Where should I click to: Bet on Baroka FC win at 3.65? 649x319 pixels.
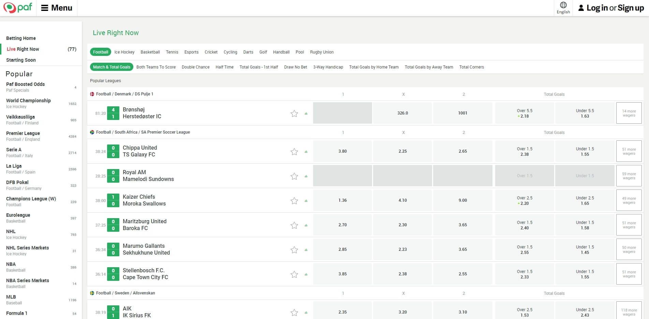tap(463, 225)
